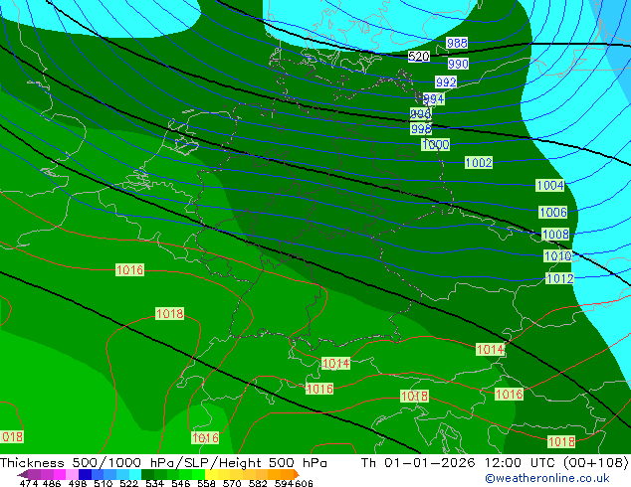The width and height of the screenshot is (631, 487).
Task: Click the black 520 height contour label
Action: point(419,57)
